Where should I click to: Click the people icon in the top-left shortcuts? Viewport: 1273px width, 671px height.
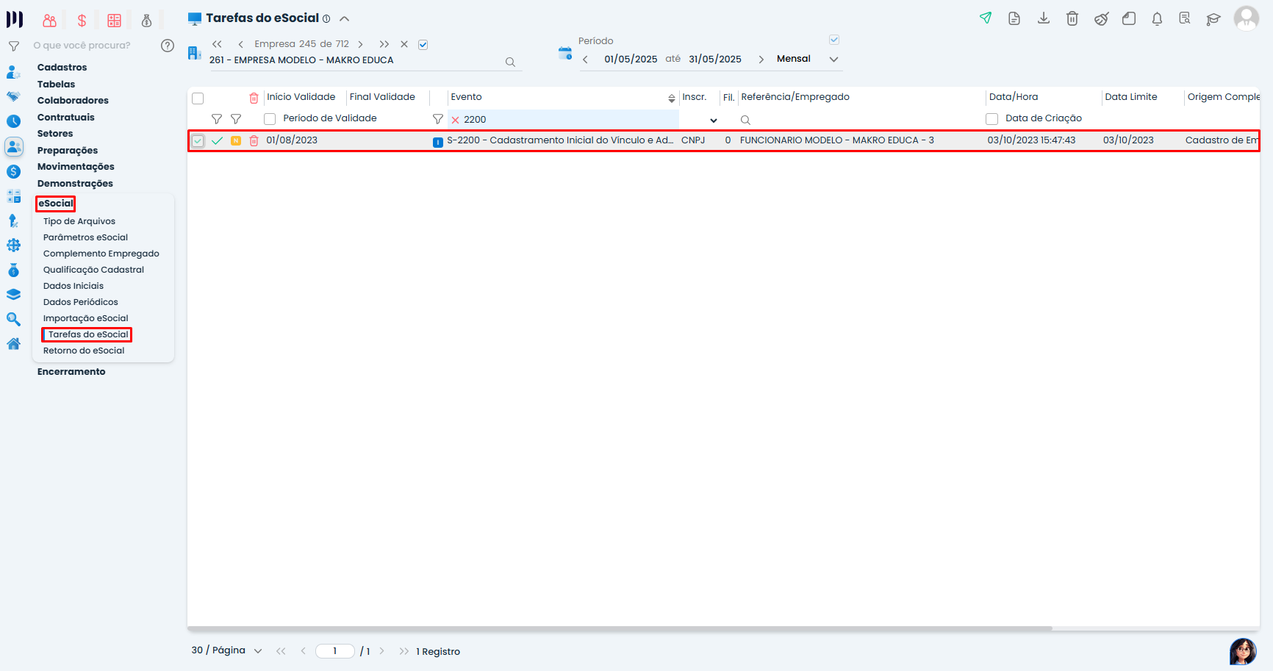49,21
